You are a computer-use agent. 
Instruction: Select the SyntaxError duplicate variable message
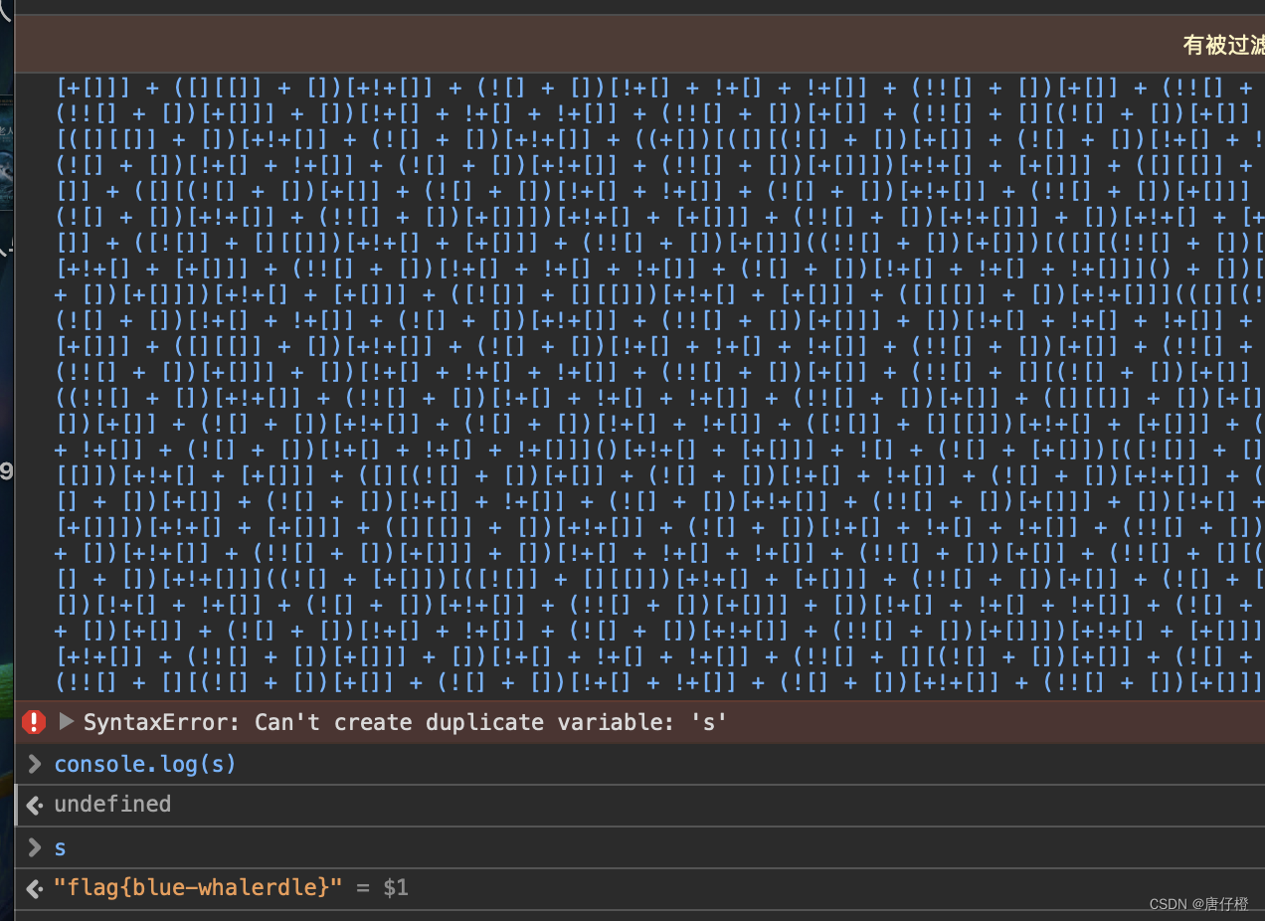tap(406, 722)
